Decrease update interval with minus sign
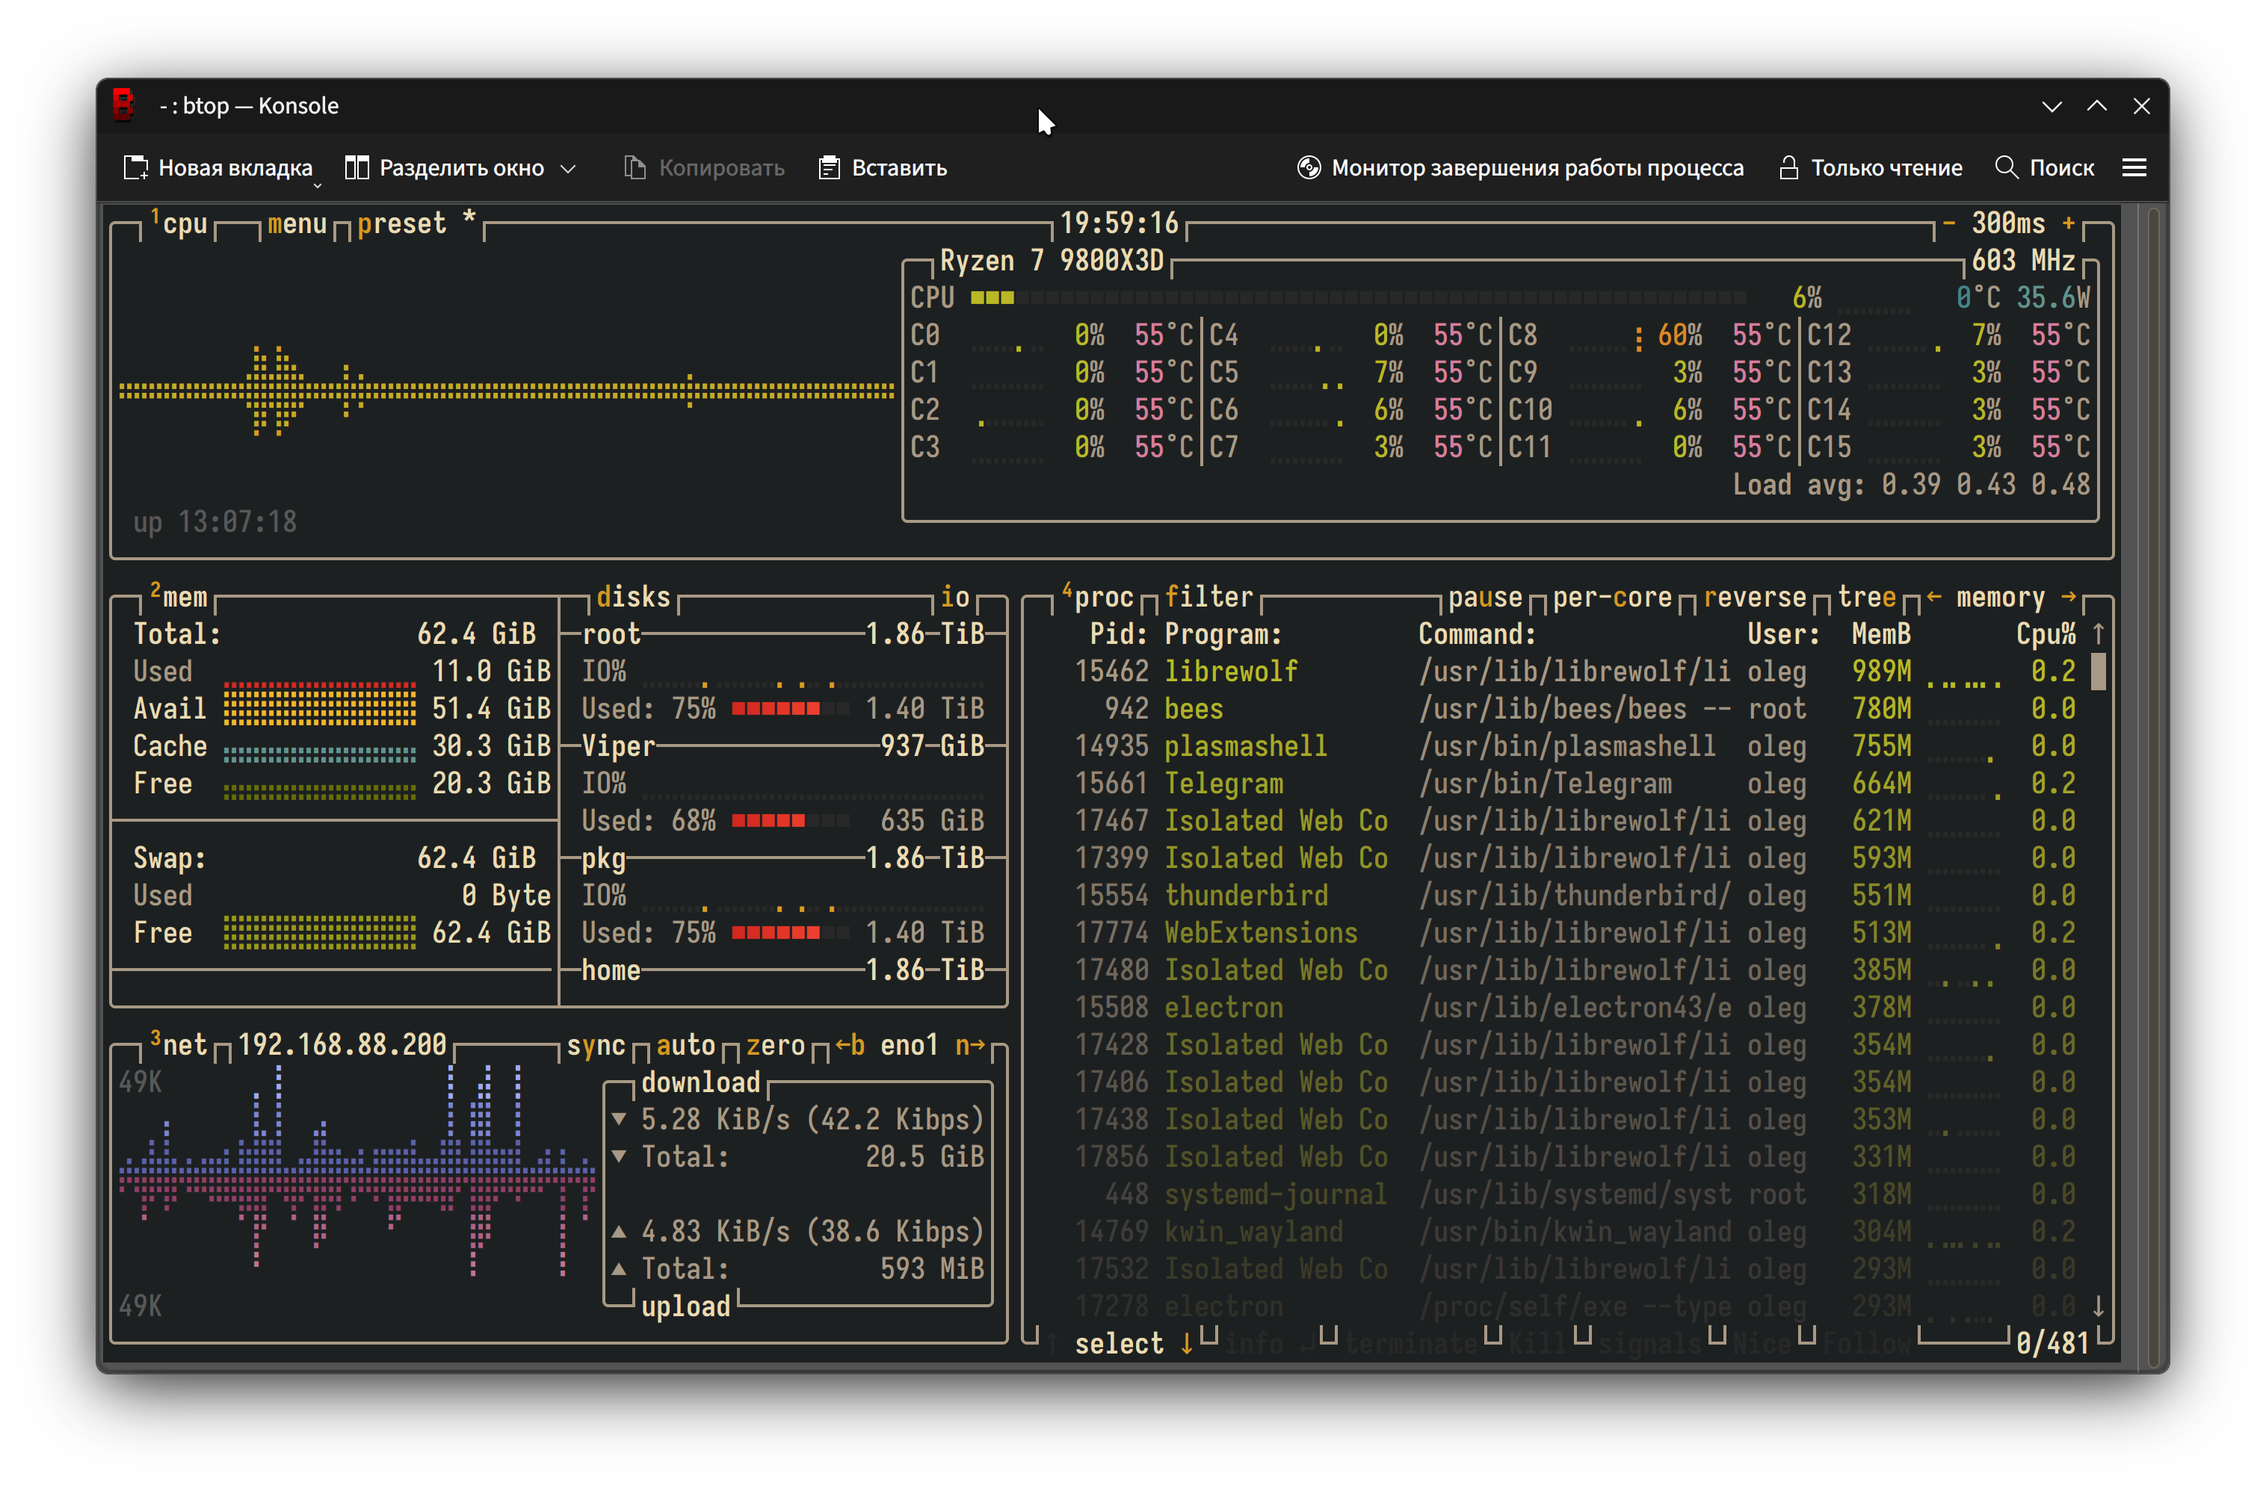 tap(1949, 223)
